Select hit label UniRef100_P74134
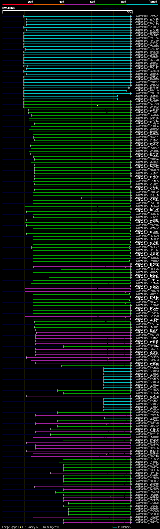Screen dimensions: 160x529 click(x=146, y=280)
